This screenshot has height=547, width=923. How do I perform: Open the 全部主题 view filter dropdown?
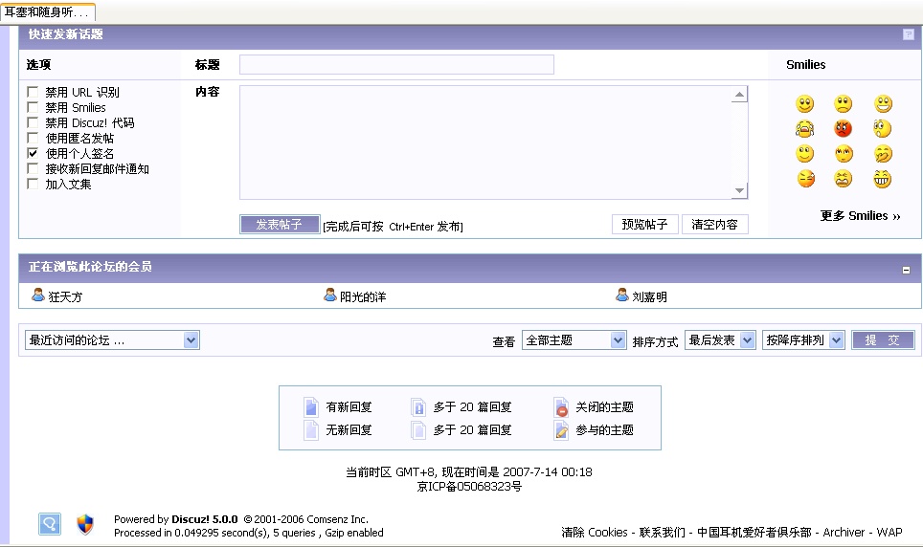[x=574, y=340]
